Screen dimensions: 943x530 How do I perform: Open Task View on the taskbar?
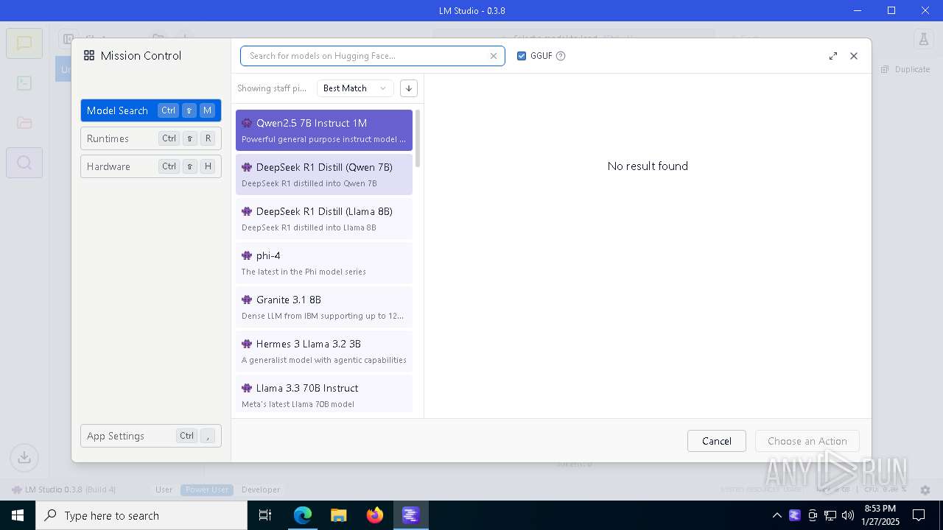pos(265,515)
